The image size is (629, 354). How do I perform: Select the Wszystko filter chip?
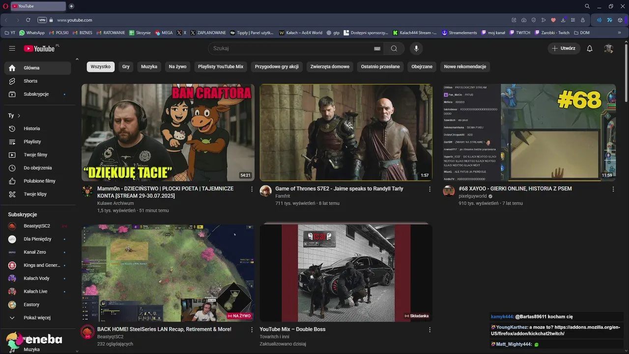[101, 66]
